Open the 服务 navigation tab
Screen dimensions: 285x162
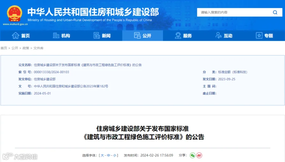coord(183,36)
